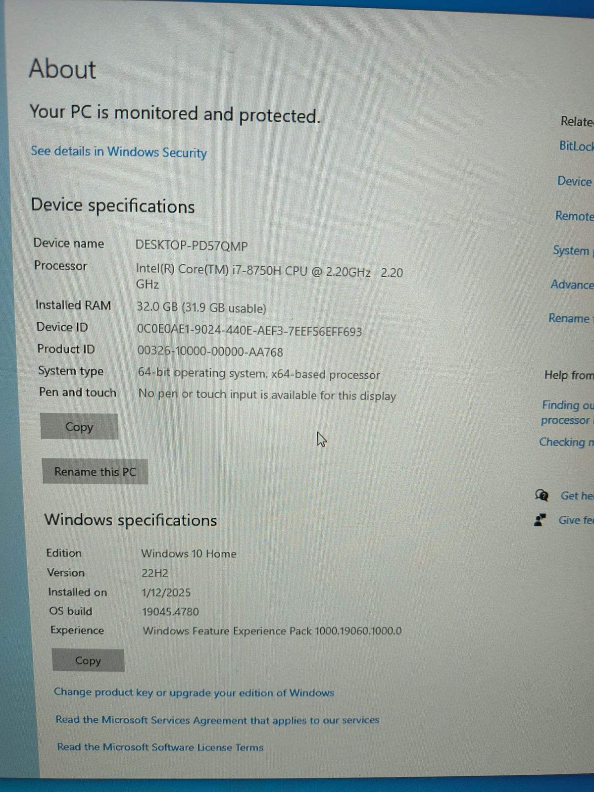
Task: Click the Edition label
Action: (x=64, y=553)
